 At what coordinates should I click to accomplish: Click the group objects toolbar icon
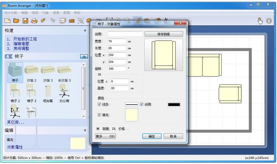click(80, 21)
